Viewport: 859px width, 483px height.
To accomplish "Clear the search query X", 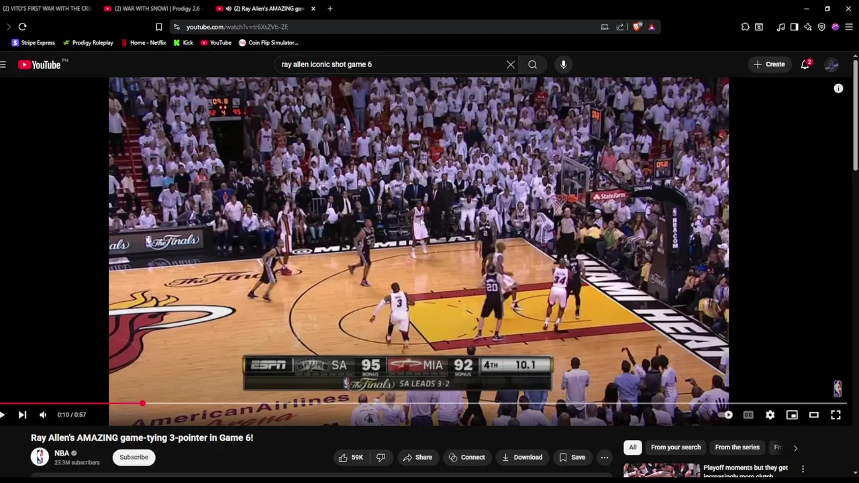I will pos(511,64).
